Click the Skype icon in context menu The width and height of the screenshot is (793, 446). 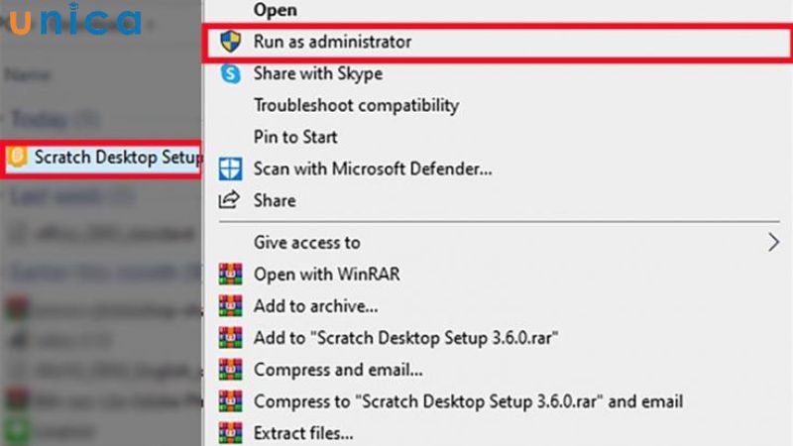[231, 73]
